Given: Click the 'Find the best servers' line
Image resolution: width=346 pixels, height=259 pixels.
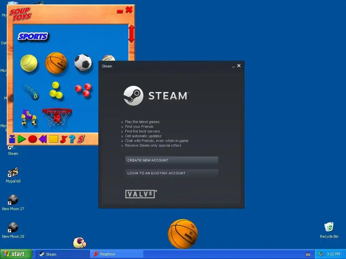Looking at the screenshot, I should pos(142,131).
